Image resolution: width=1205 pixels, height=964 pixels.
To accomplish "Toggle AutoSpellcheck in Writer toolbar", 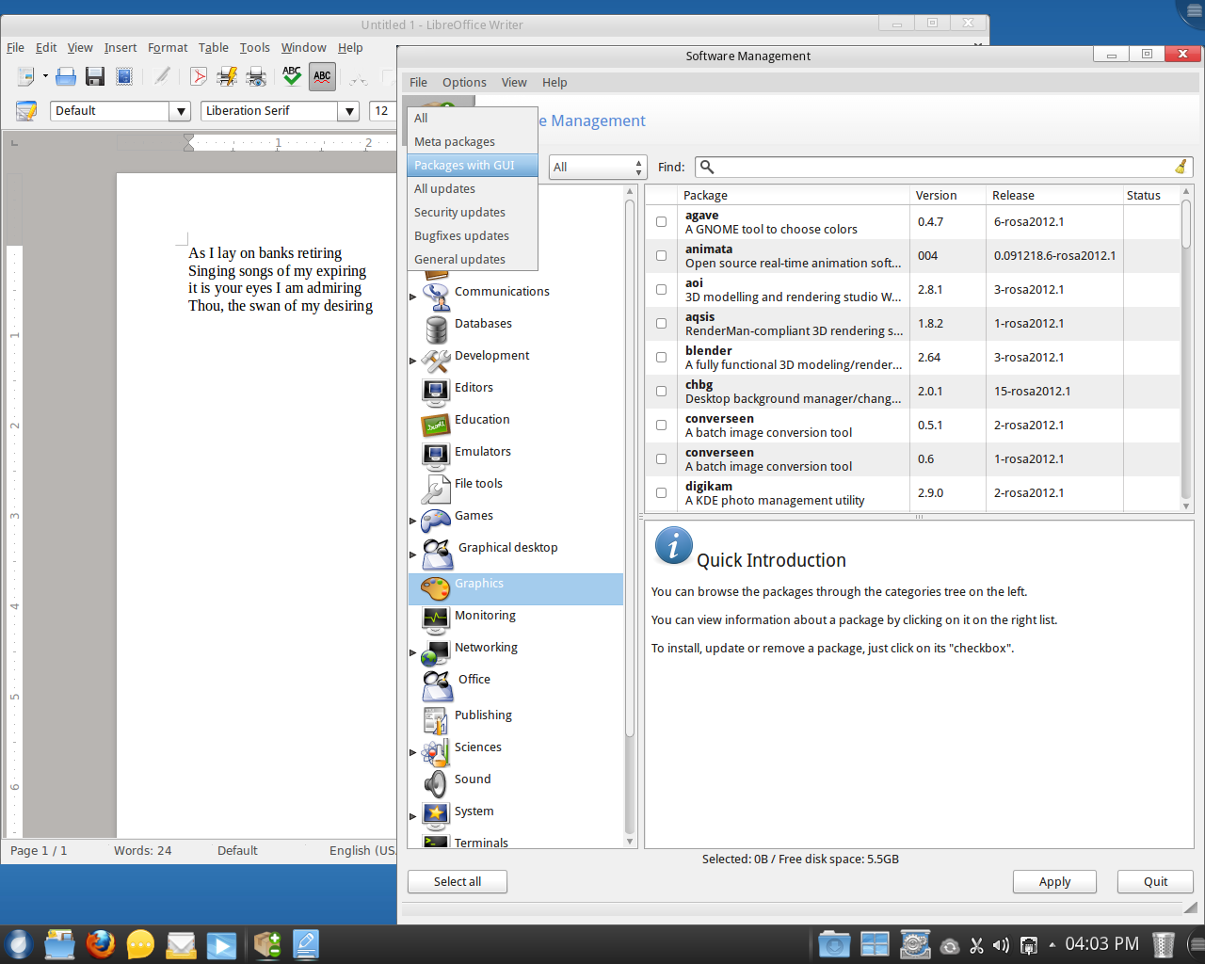I will pos(322,77).
